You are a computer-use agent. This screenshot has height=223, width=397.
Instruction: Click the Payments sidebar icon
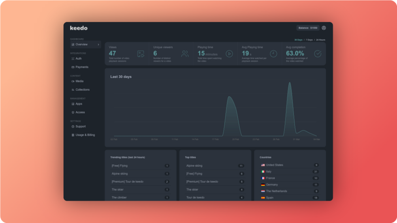click(x=73, y=67)
